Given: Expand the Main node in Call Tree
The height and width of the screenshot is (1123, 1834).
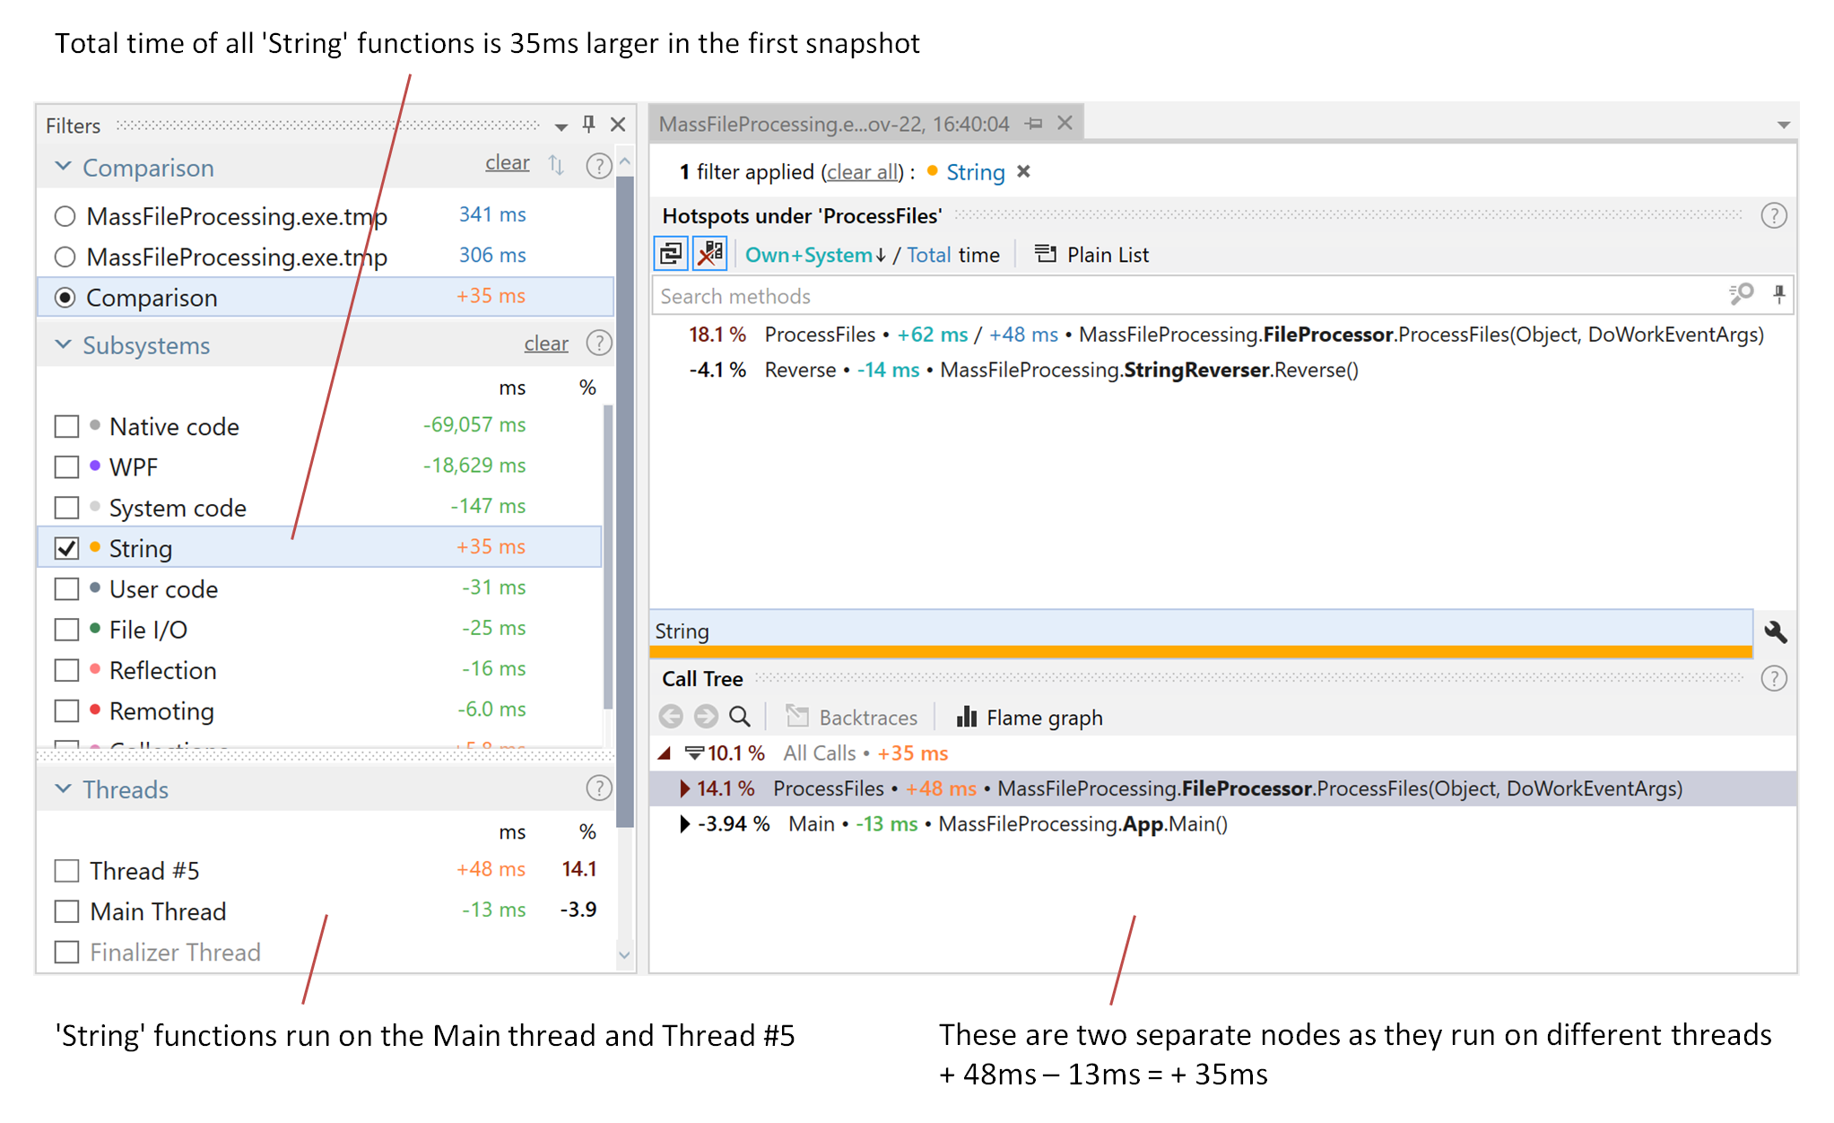Looking at the screenshot, I should [682, 823].
